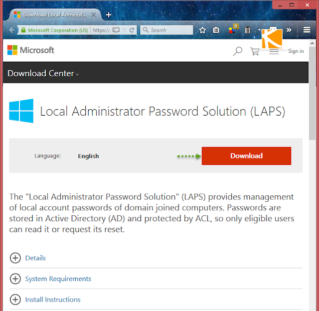Open the colored-dots extension with badge 9
Screen dimensions: 319x311
233,29
